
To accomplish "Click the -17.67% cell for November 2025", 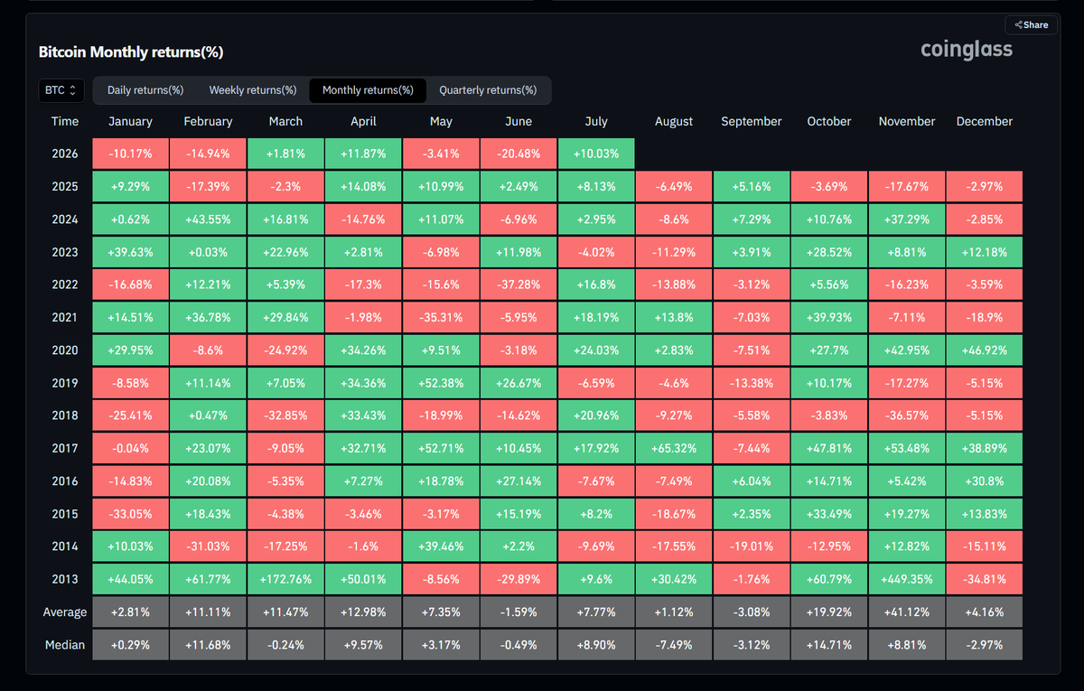I will pyautogui.click(x=907, y=187).
